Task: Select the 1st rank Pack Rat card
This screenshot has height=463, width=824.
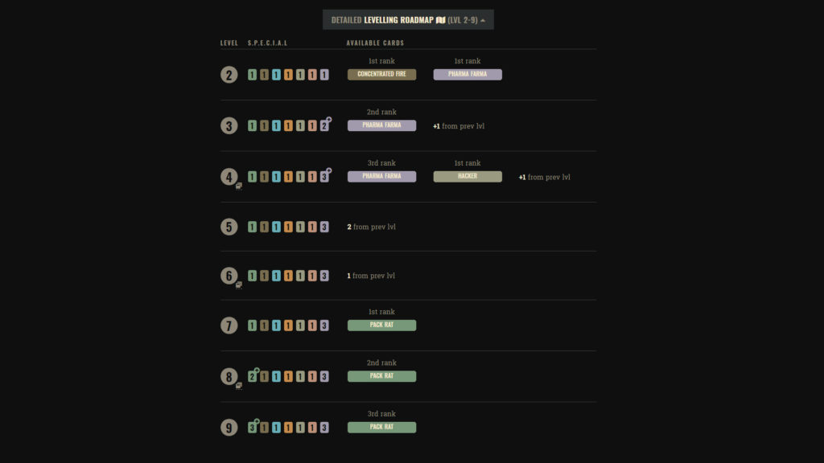Action: coord(381,326)
